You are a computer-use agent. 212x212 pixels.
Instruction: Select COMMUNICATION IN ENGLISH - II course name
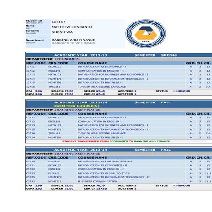pos(102,169)
